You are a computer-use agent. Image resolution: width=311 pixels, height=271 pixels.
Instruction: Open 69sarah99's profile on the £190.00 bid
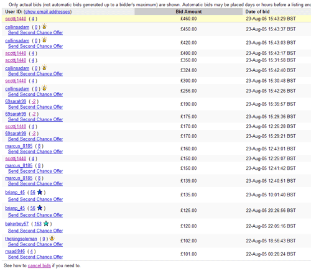click(16, 101)
